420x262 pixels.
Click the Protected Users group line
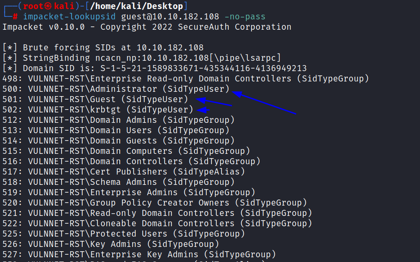(x=124, y=234)
